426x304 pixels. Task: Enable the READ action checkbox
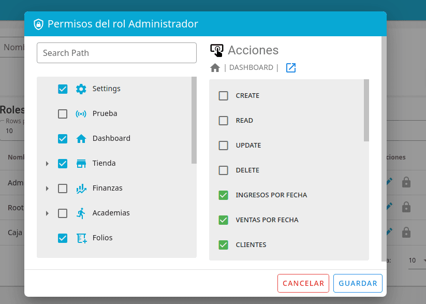point(223,121)
